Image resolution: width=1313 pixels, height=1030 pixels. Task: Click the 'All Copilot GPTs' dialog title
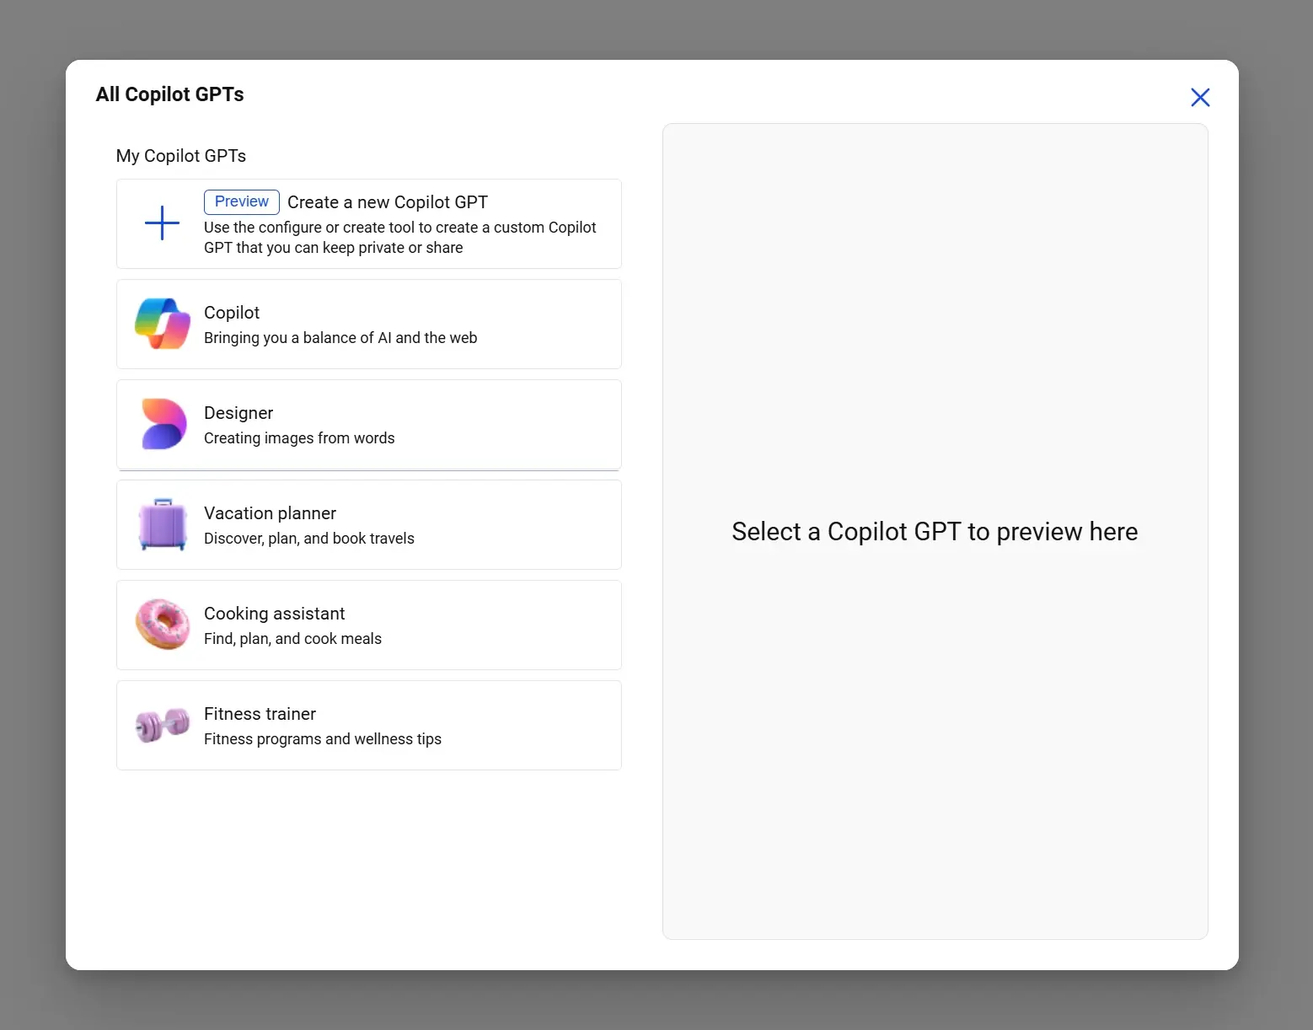(x=170, y=94)
